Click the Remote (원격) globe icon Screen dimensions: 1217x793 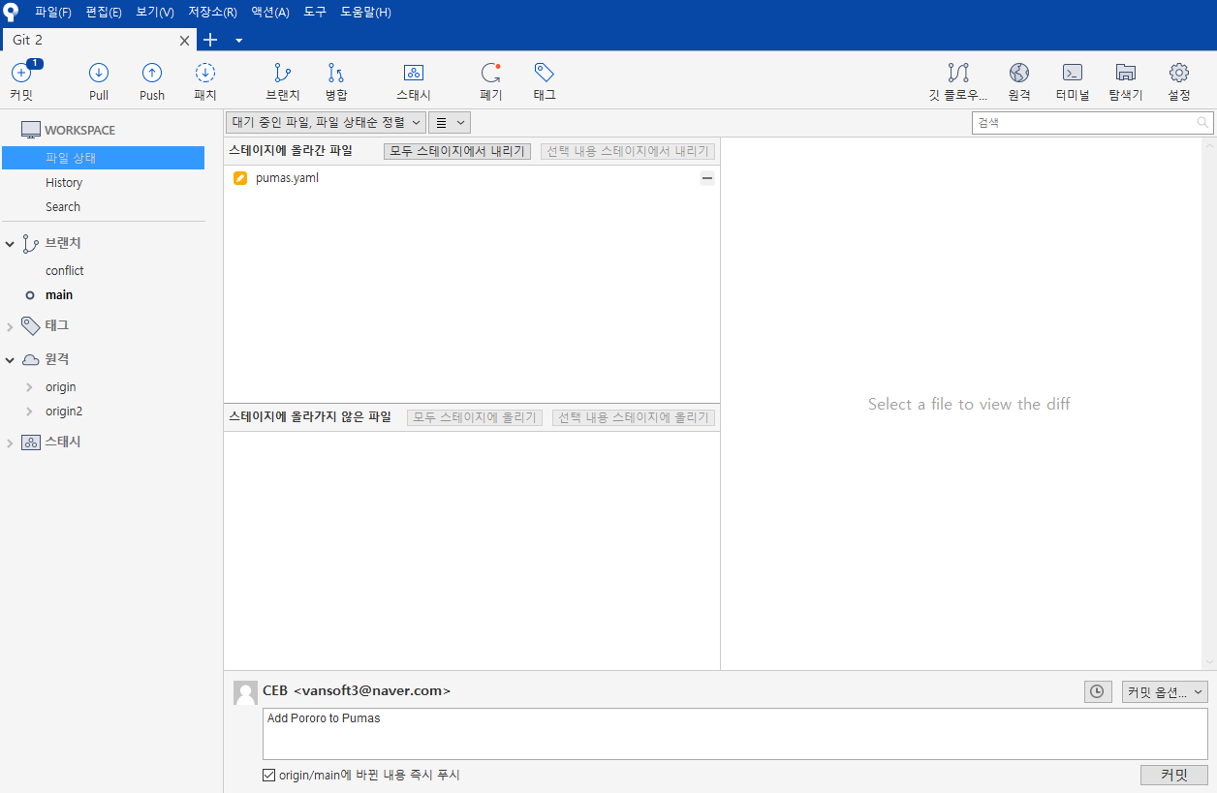tap(1018, 73)
